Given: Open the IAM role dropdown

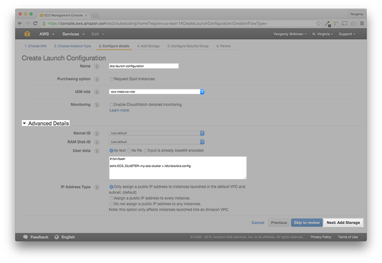Looking at the screenshot, I should click(x=156, y=92).
